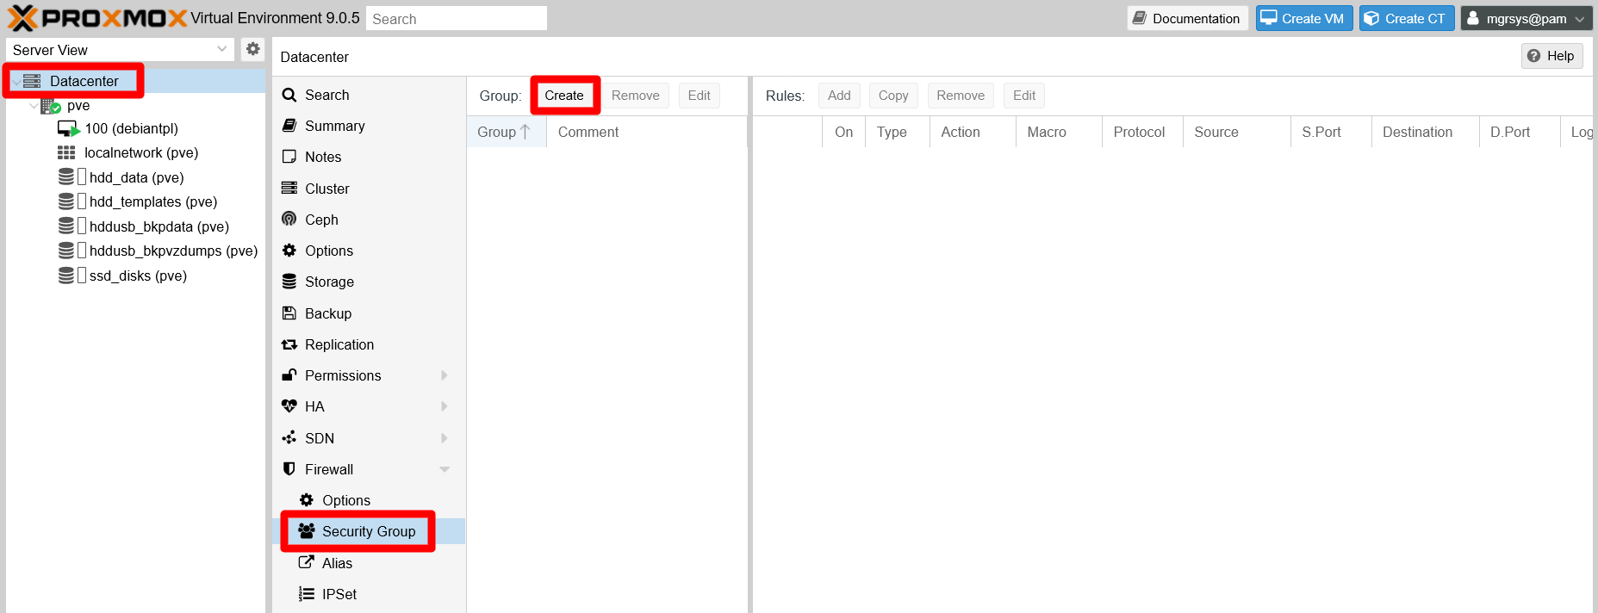The width and height of the screenshot is (1598, 613).
Task: Collapse the Firewall submenu arrow
Action: (x=445, y=469)
